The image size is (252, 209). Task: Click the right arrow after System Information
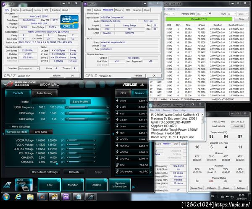click(134, 187)
